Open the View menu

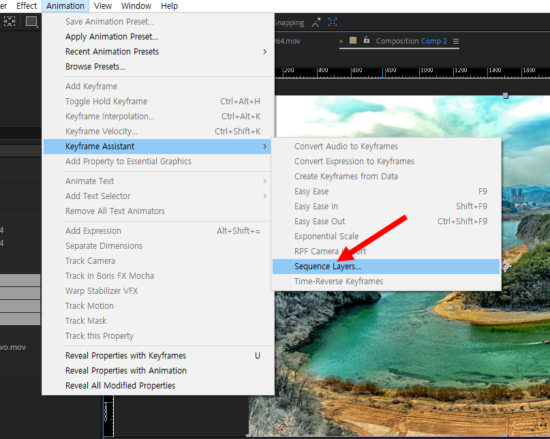point(103,6)
